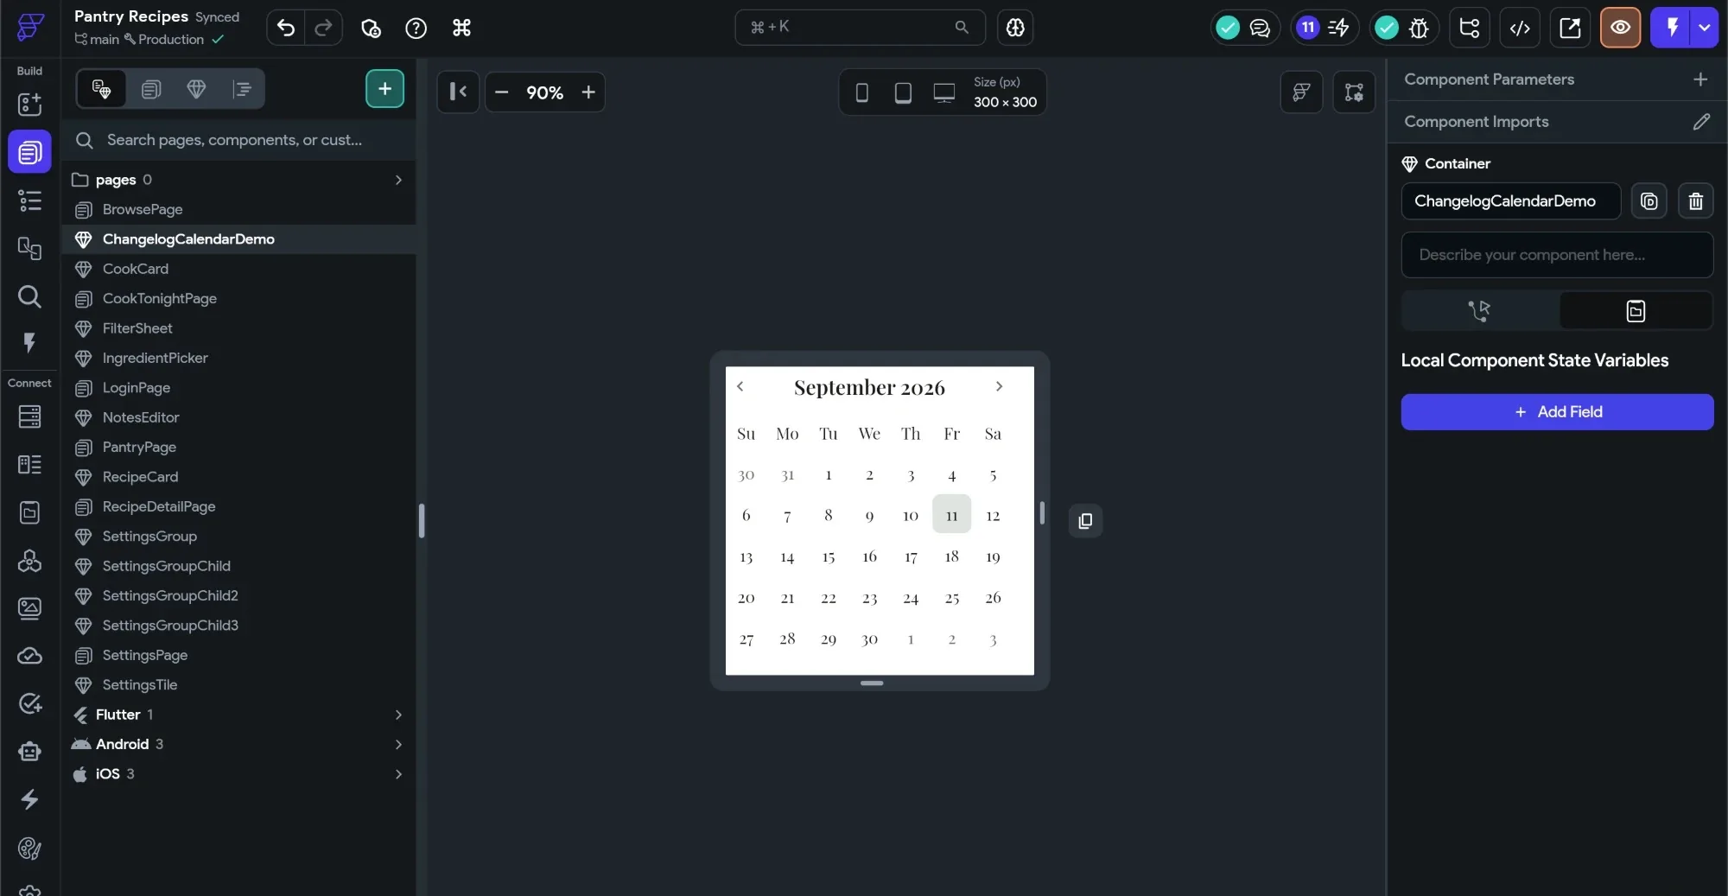Screen dimensions: 1728x896
Task: Open the run options dropdown arrow
Action: [1705, 28]
